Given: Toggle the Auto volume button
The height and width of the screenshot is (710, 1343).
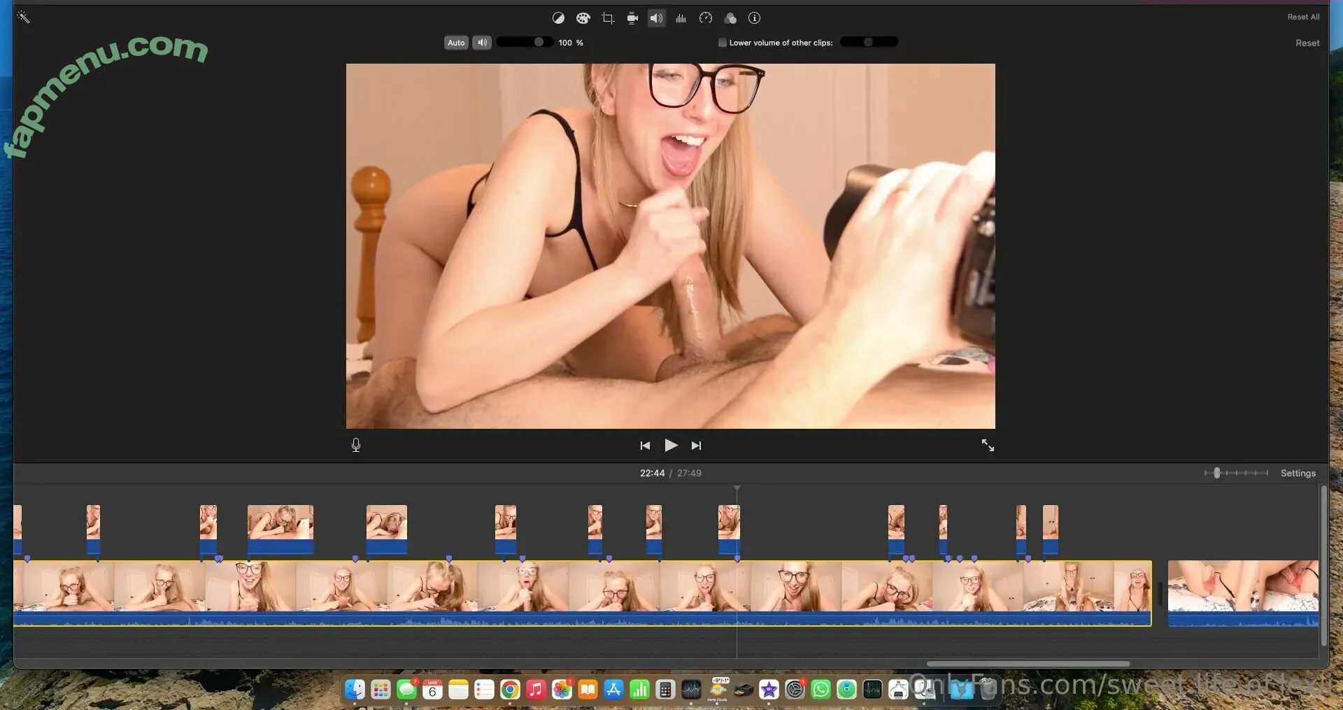Looking at the screenshot, I should 456,43.
